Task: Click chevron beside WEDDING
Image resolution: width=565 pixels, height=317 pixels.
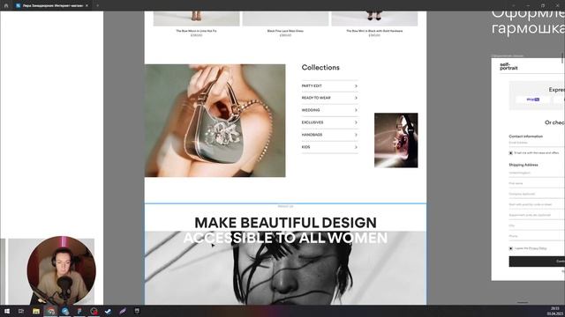Action: tap(356, 110)
